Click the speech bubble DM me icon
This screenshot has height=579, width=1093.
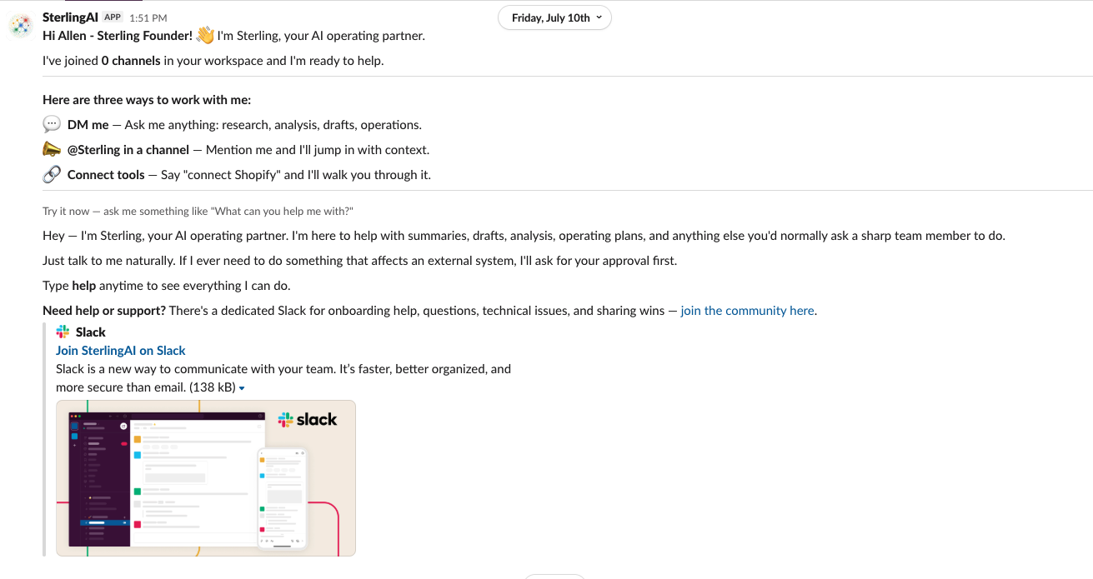click(52, 125)
